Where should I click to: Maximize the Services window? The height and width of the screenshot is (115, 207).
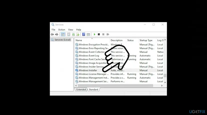[x=154, y=25]
